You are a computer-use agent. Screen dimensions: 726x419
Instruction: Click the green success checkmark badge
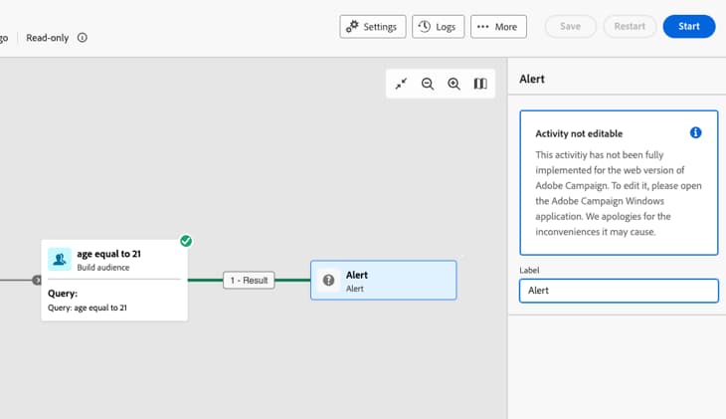(186, 241)
